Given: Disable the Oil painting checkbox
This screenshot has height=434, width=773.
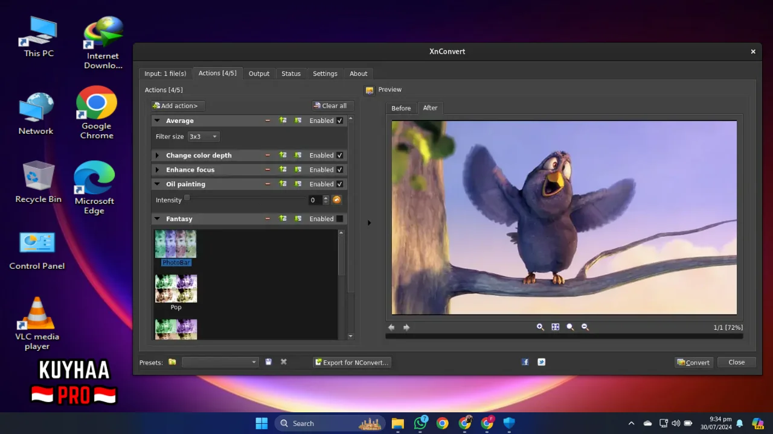Looking at the screenshot, I should (339, 184).
